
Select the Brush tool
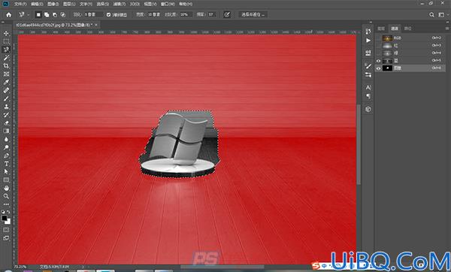click(6, 98)
